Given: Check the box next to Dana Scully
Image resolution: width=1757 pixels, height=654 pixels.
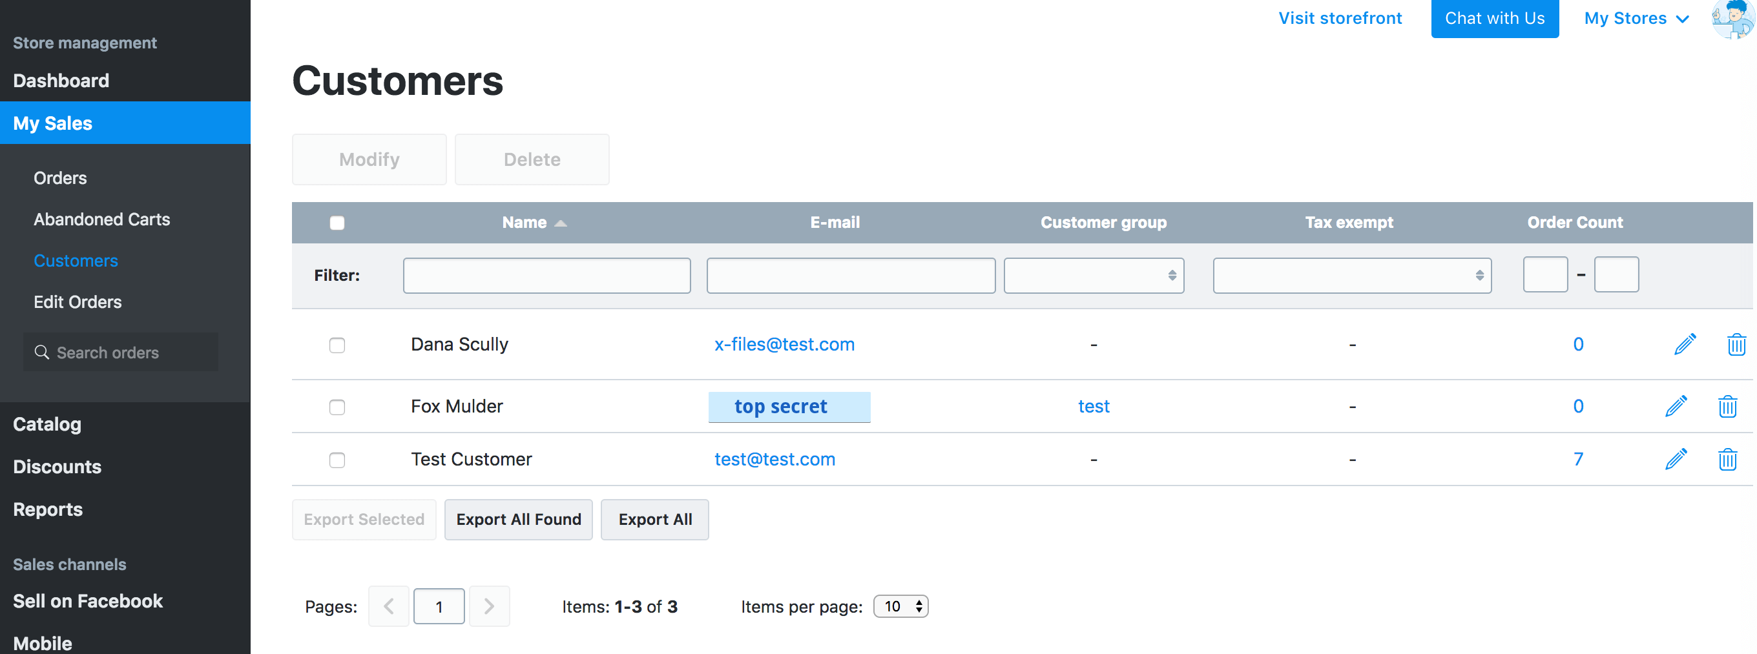Looking at the screenshot, I should [x=337, y=345].
